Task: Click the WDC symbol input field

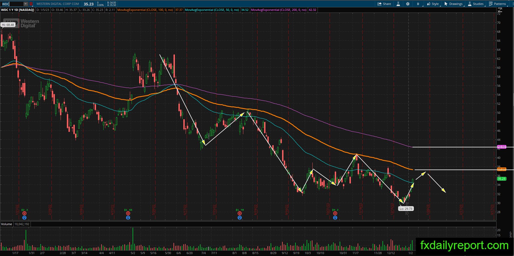Action: [12, 4]
